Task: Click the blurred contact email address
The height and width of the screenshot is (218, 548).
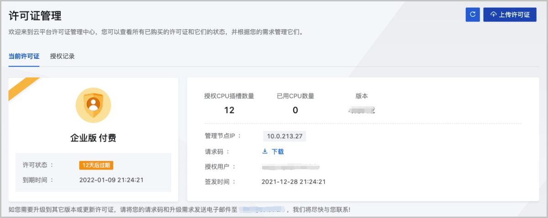Action: [264, 210]
